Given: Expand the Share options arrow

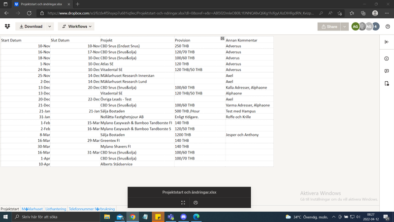Looking at the screenshot, I should [x=345, y=27].
